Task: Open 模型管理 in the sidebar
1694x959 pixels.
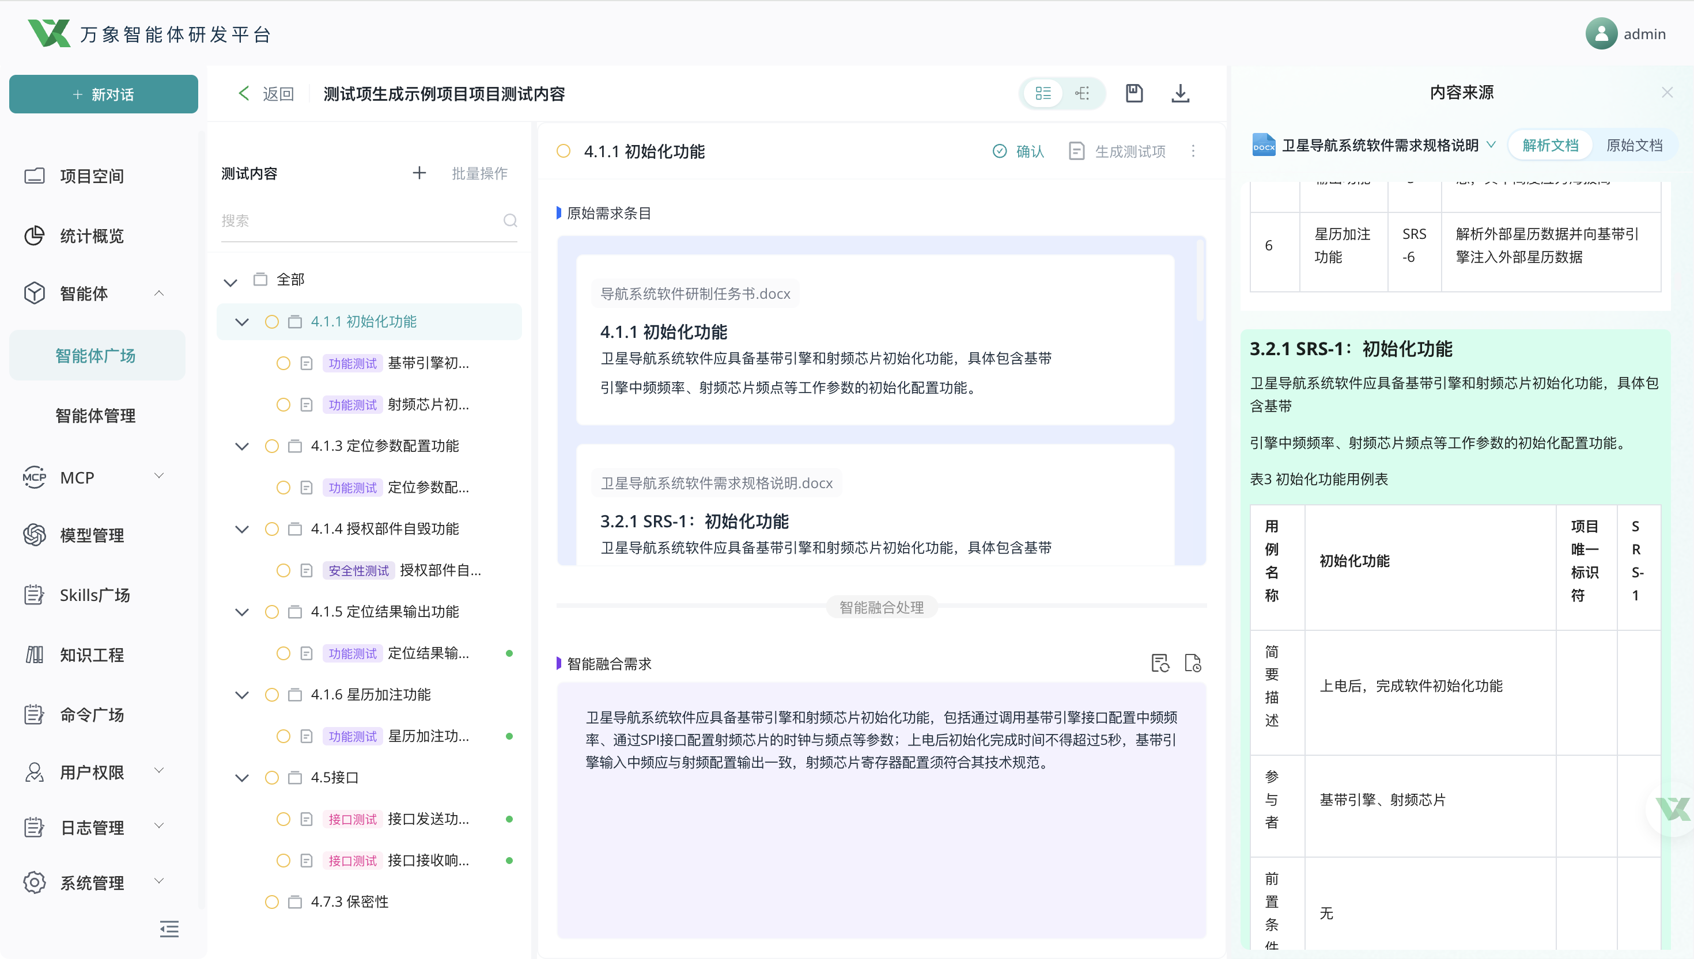Action: (92, 535)
